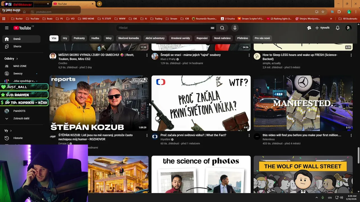Click the Vytvořit create button
The width and height of the screenshot is (360, 202).
point(322,28)
